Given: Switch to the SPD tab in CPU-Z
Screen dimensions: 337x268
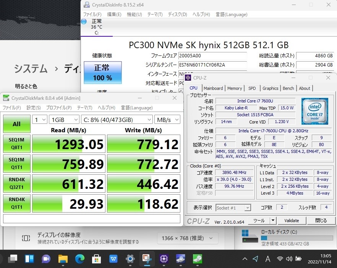Looking at the screenshot, I should [x=252, y=88].
